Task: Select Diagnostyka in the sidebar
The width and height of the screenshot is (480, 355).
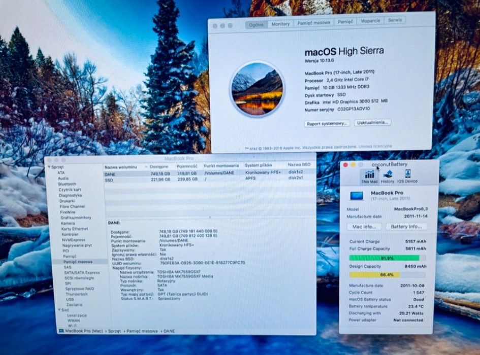Action: pos(70,195)
